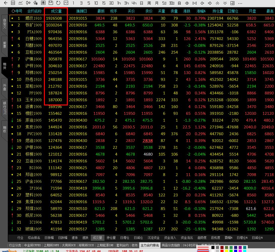Image resolution: width=275 pixels, height=252 pixels.
Task: Select the 螺纹1910 contract row
Action: tap(34, 18)
